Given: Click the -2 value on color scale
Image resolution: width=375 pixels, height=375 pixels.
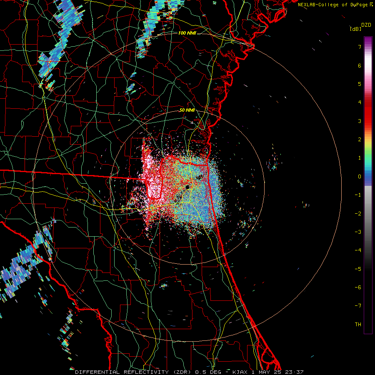Looking at the screenshot, I should (358, 213).
